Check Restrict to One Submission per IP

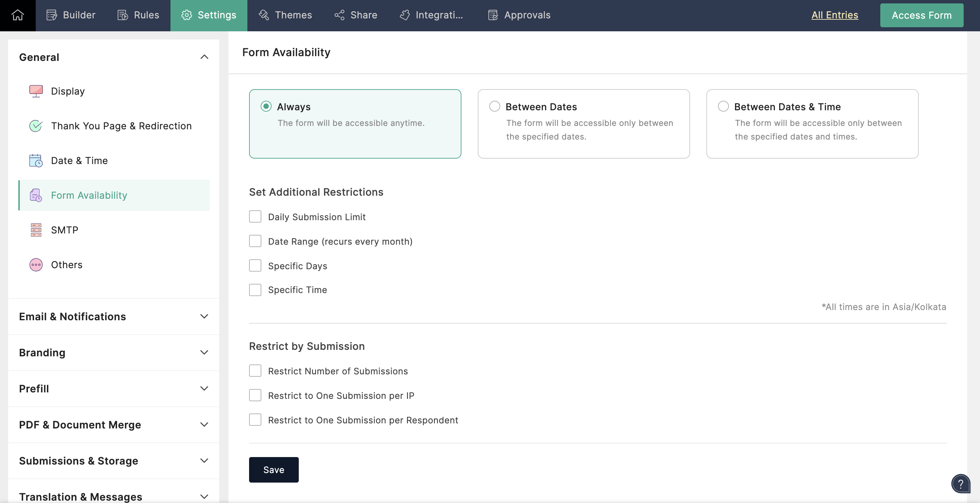pyautogui.click(x=255, y=395)
